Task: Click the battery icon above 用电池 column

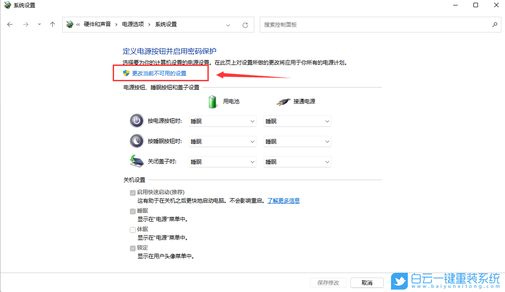Action: (x=212, y=101)
